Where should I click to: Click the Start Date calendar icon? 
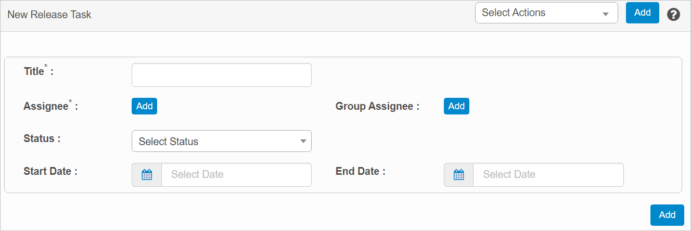tap(147, 175)
